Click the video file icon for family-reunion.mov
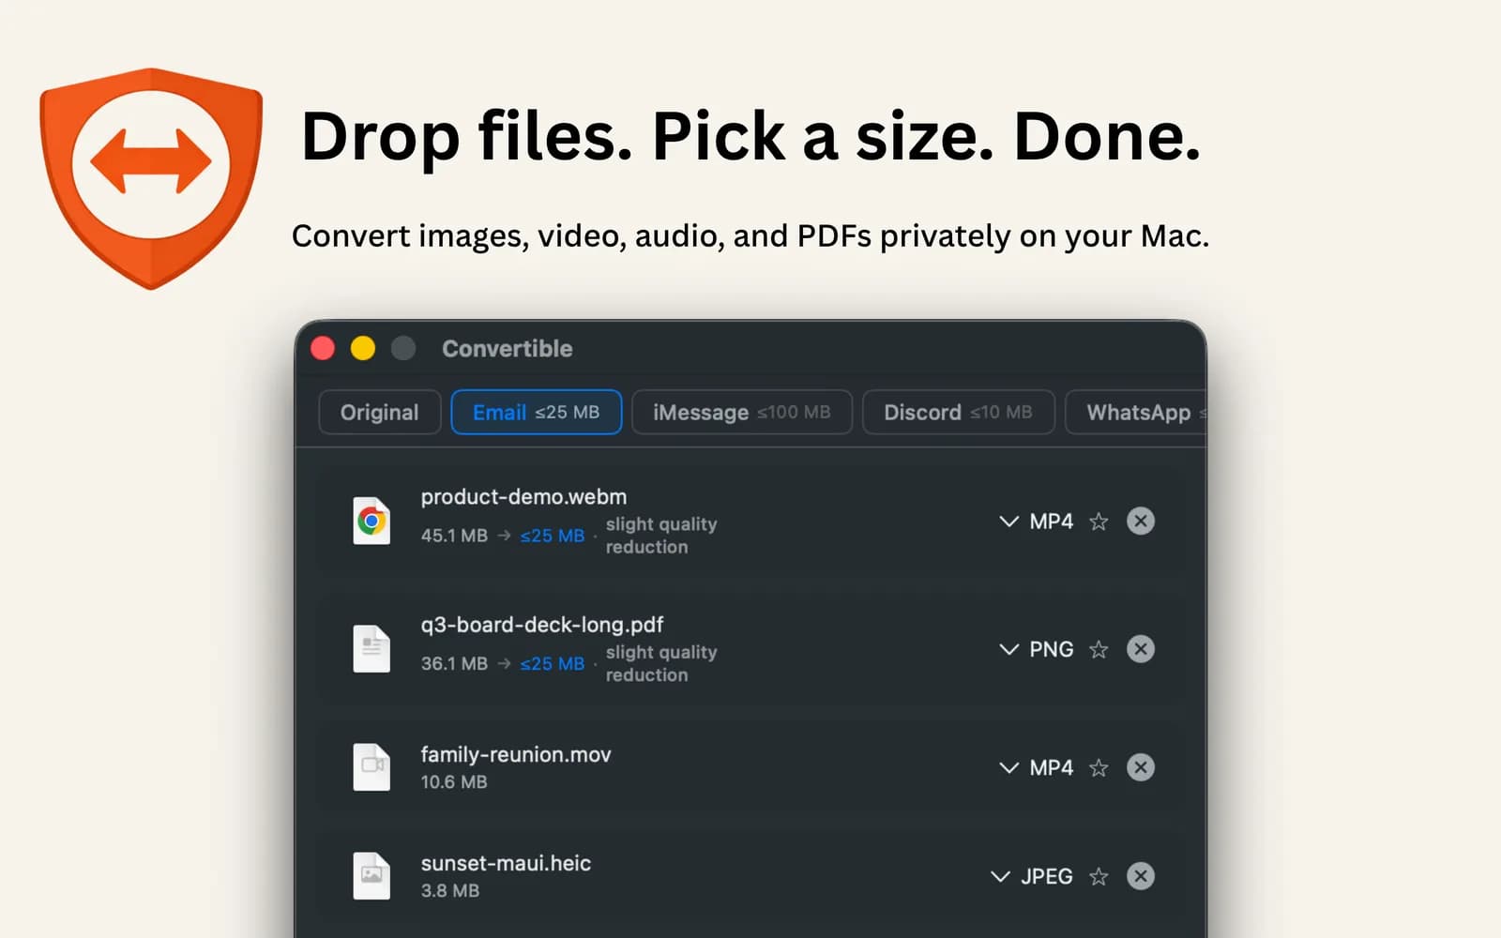The width and height of the screenshot is (1501, 938). [x=371, y=766]
